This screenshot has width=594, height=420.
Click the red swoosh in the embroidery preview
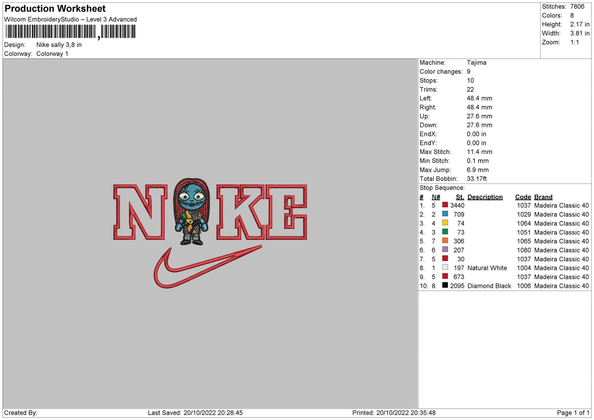(208, 267)
